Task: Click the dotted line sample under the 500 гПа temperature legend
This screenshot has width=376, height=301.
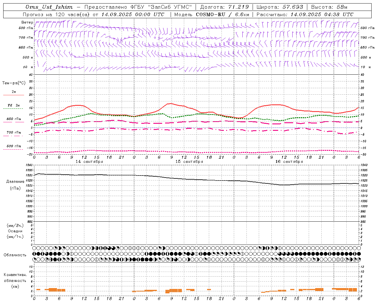Action: pyautogui.click(x=13, y=149)
